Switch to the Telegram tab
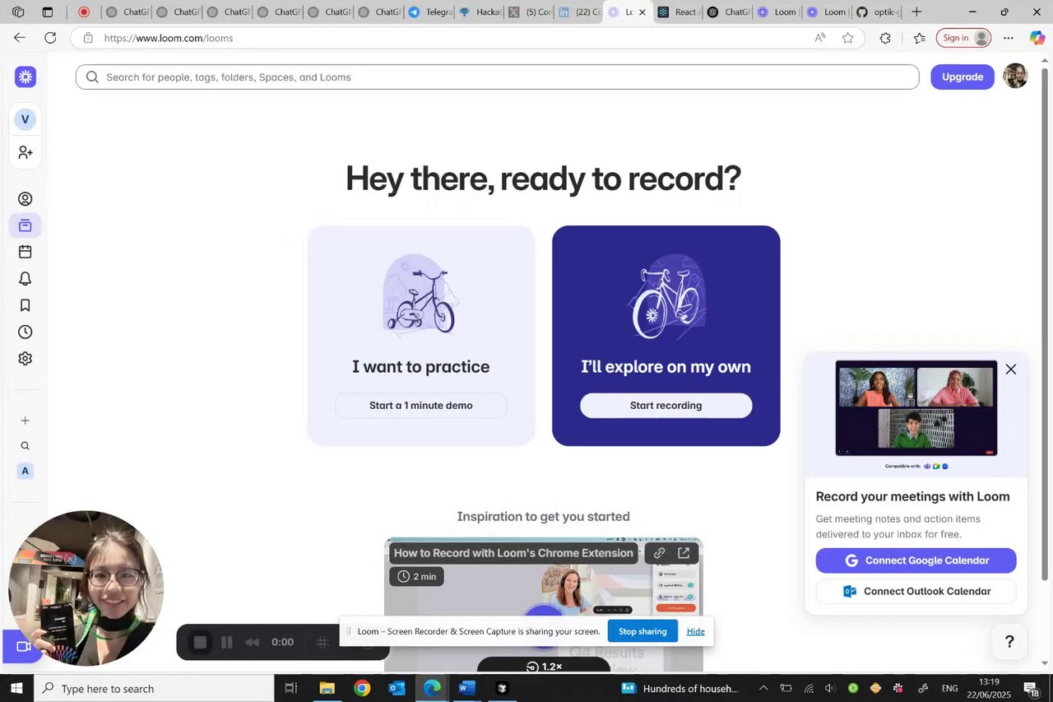 430,12
